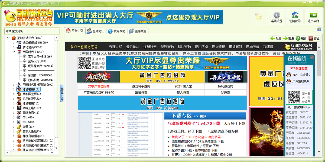The width and height of the screenshot is (325, 162).
Task: Select 菜鸟大厅(120) room
Action: click(x=37, y=61)
